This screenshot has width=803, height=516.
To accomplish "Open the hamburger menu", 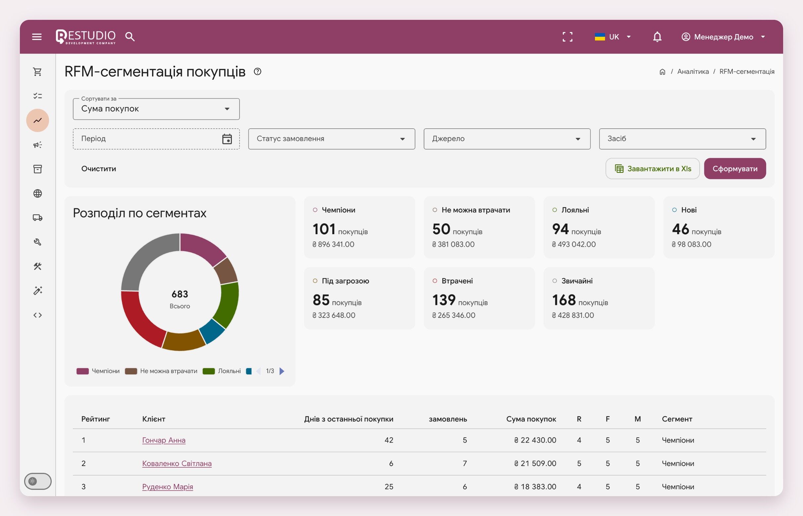I will point(37,36).
